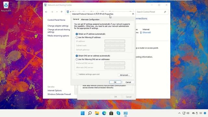208x117 pixels.
Task: Go up one level in Control Panel
Action: point(61,12)
